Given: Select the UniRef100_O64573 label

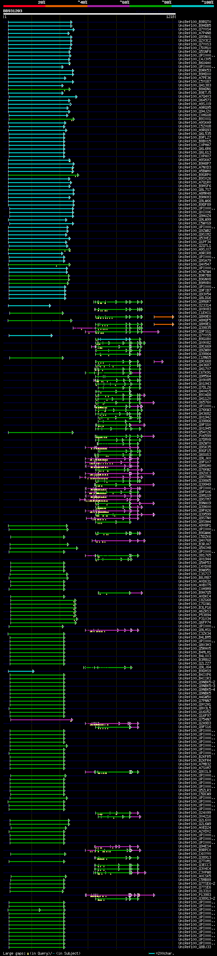Looking at the screenshot, I should click(195, 100).
